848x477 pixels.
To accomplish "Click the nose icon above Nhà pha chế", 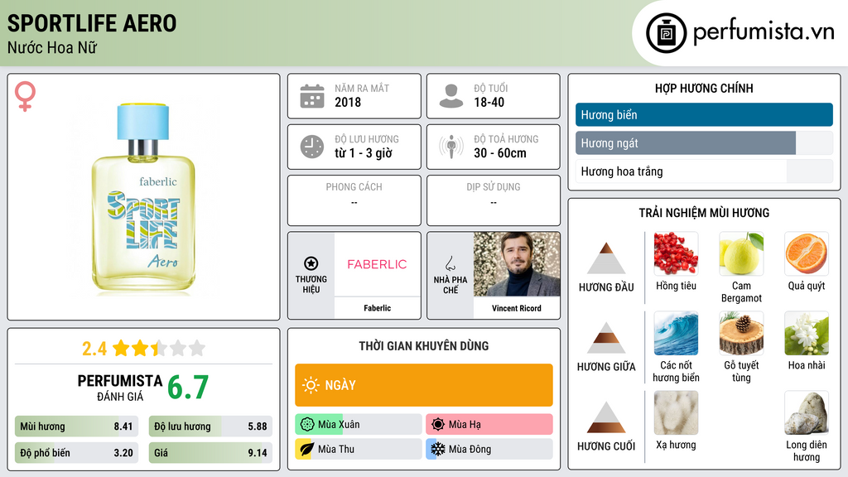I will [x=450, y=264].
